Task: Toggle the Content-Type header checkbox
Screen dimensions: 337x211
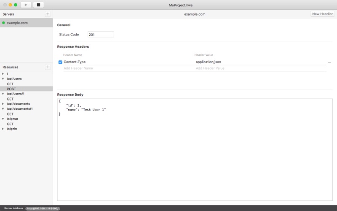Action: pos(60,62)
